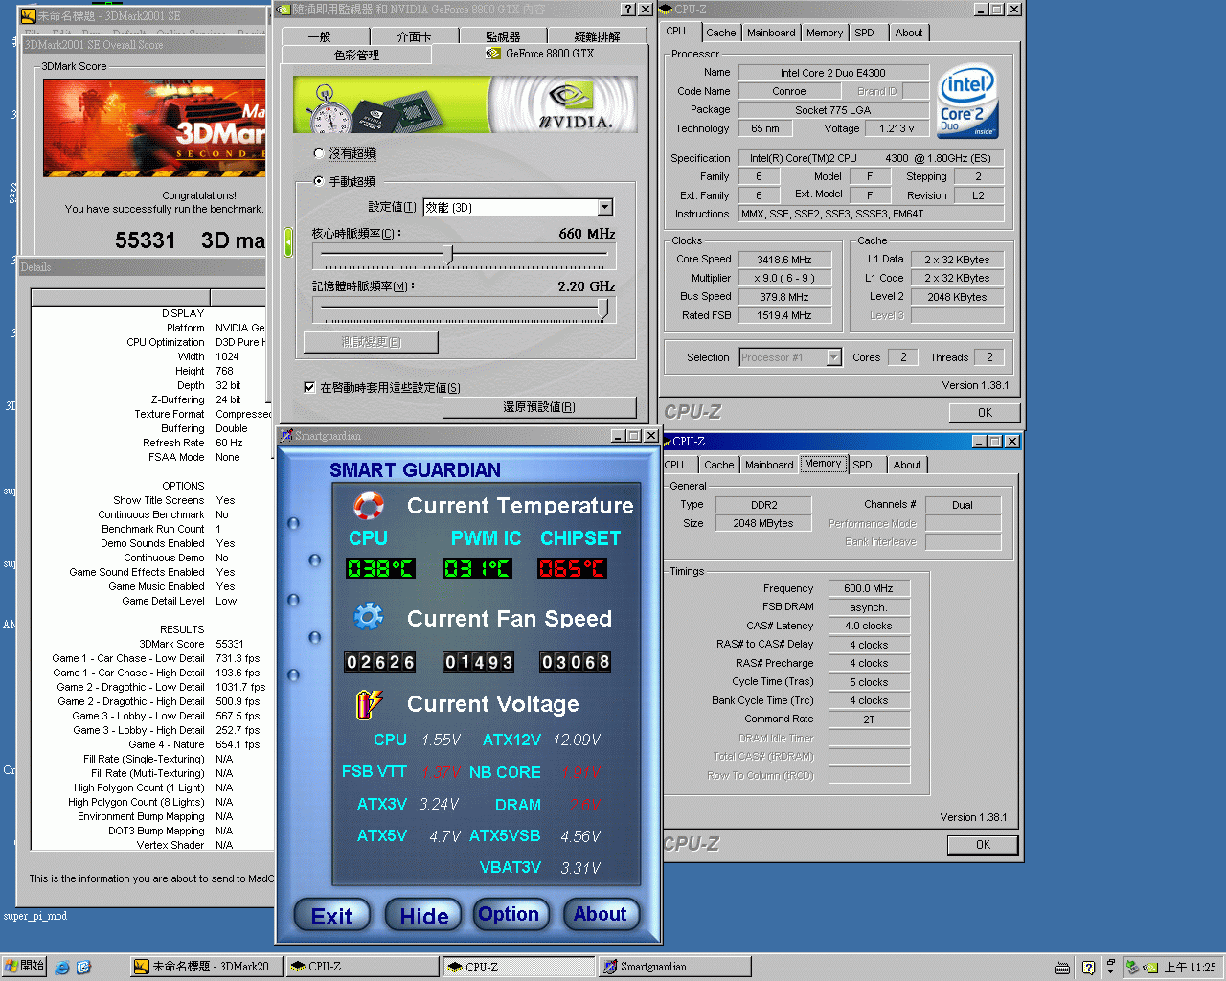Screen dimensions: 1226x981
Task: Click the 還原預設值 restore defaults button
Action: pyautogui.click(x=539, y=407)
